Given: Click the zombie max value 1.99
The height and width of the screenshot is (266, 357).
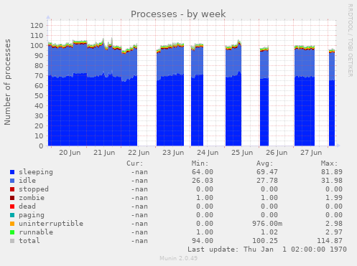Looking at the screenshot, I should (x=334, y=198).
